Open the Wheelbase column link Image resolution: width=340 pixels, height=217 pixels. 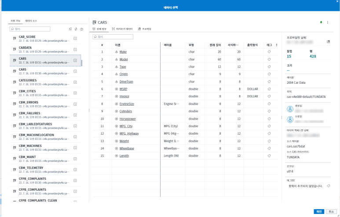(127, 148)
